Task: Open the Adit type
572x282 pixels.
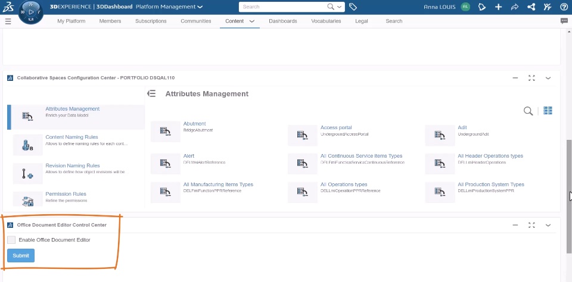Action: point(462,127)
